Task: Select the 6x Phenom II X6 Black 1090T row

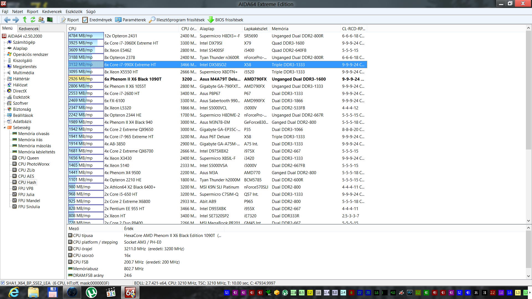Action: click(x=218, y=79)
